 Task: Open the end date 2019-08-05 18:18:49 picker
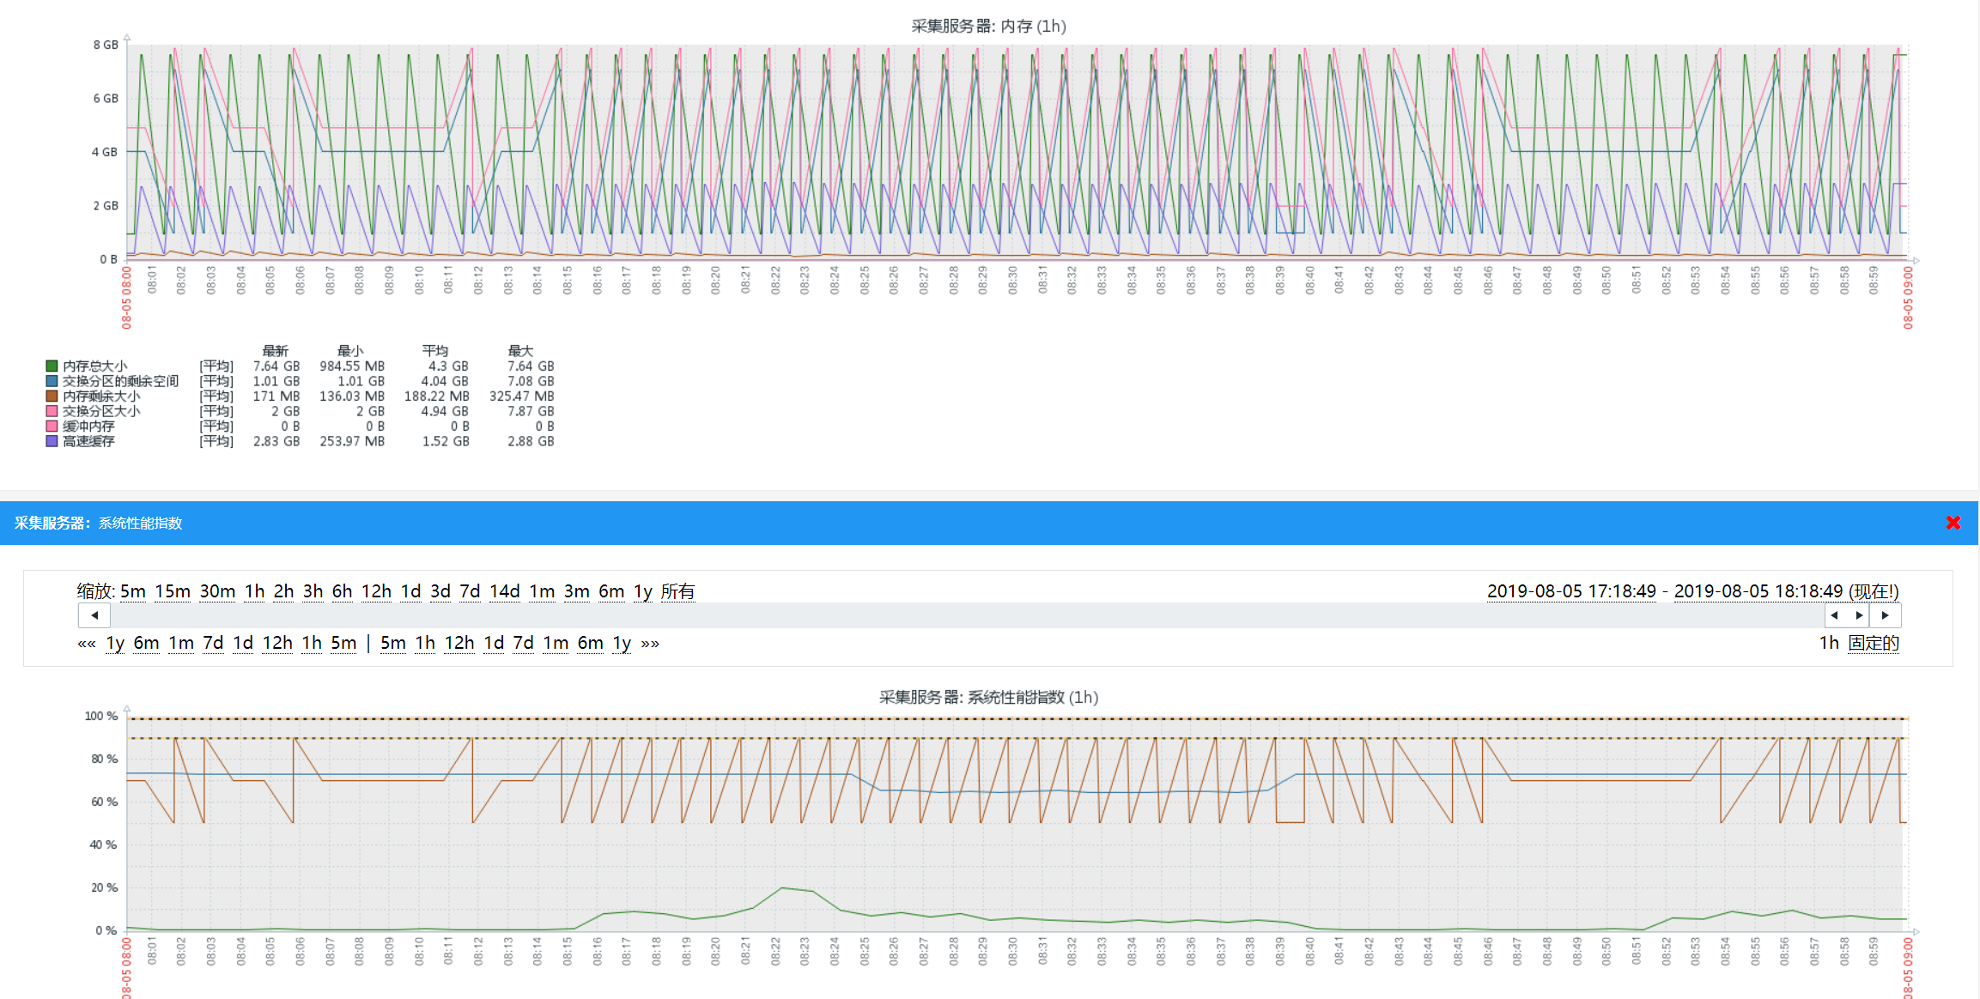[x=1758, y=591]
